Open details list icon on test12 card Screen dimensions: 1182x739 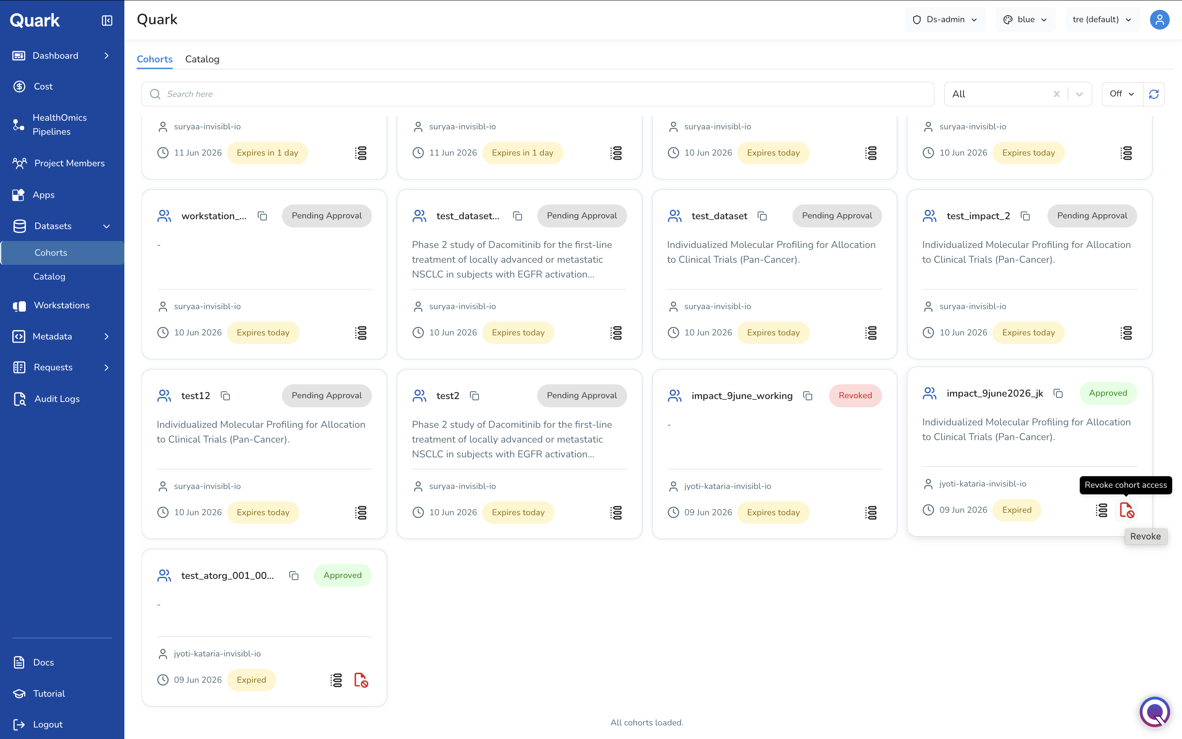(360, 513)
